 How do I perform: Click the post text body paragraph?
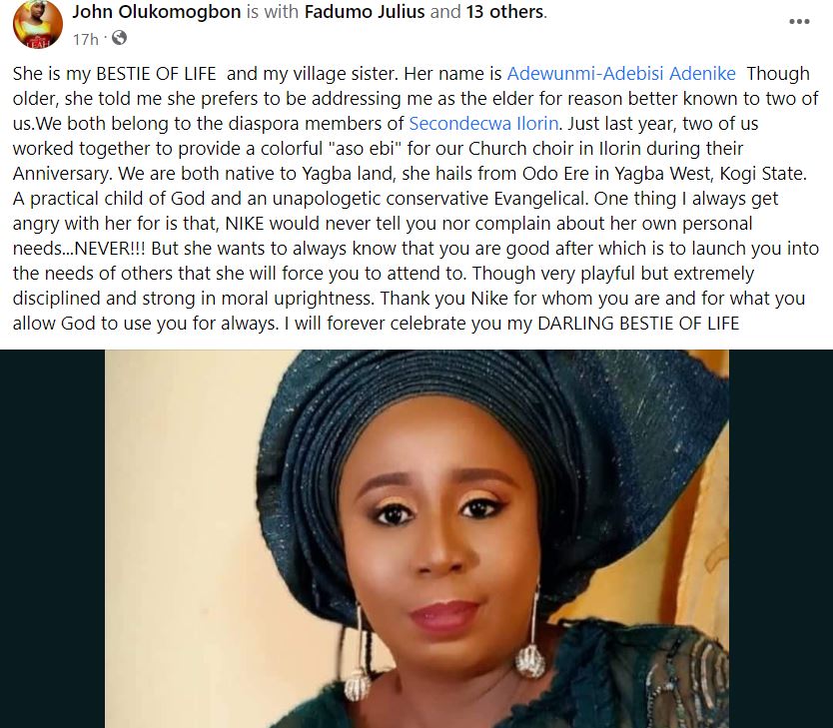[416, 198]
